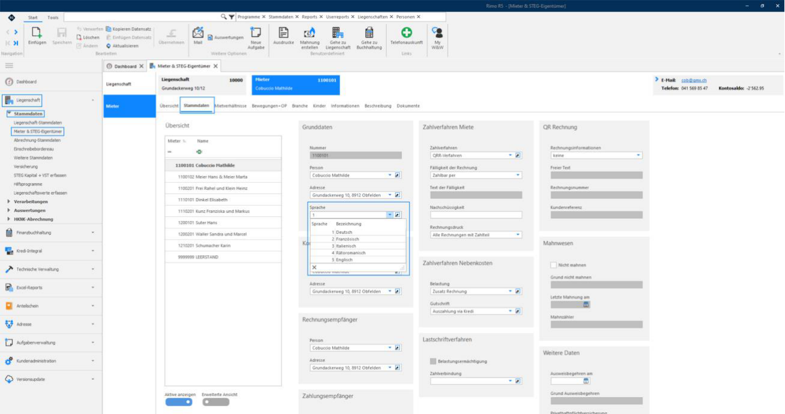785x414 pixels.
Task: Open the Mail icon in the ribbon
Action: pos(198,32)
